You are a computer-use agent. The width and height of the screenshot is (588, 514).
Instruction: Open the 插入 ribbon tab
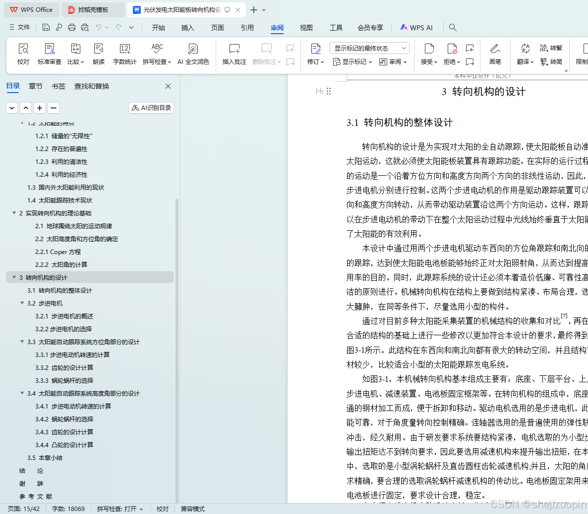[187, 27]
